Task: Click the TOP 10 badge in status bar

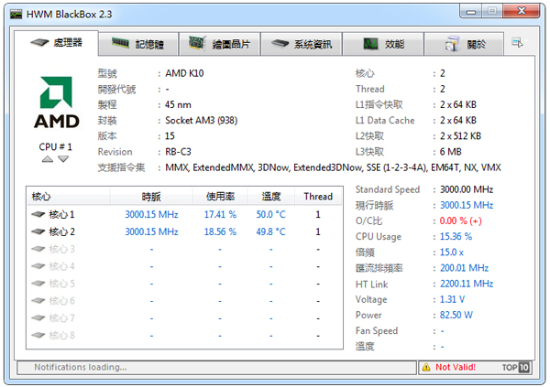Action: [x=516, y=367]
